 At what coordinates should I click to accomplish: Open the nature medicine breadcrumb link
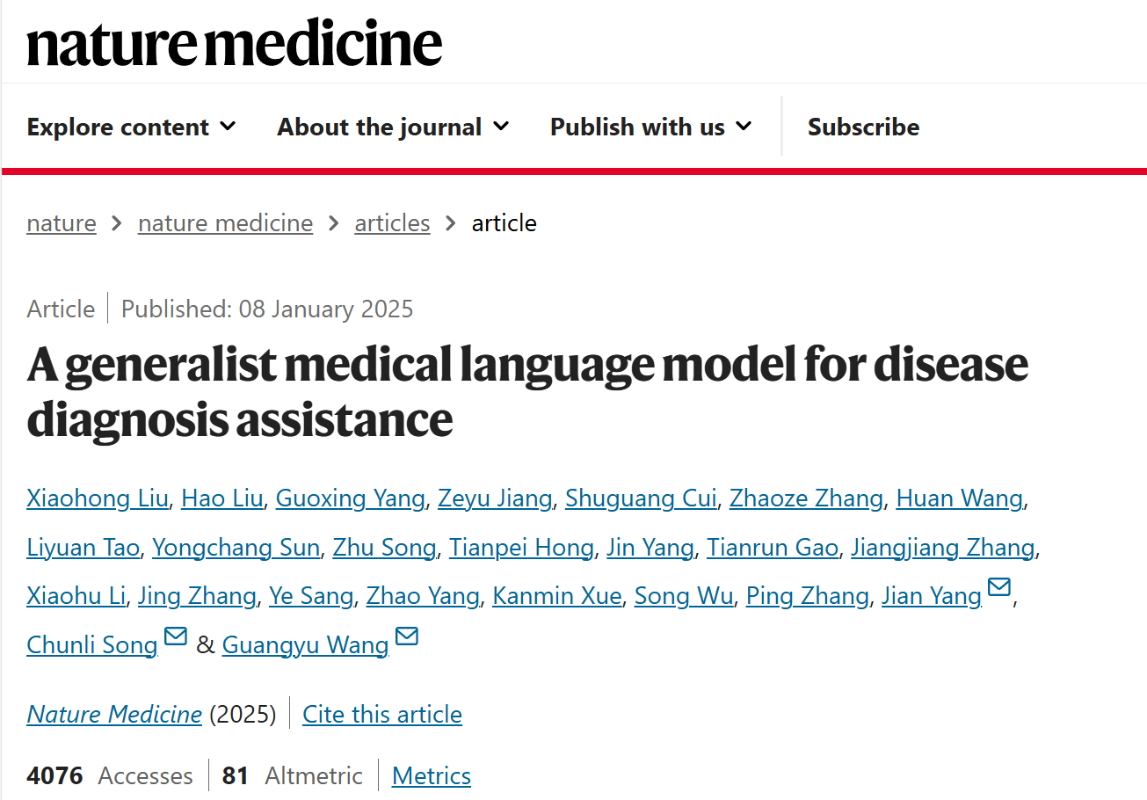pyautogui.click(x=225, y=223)
